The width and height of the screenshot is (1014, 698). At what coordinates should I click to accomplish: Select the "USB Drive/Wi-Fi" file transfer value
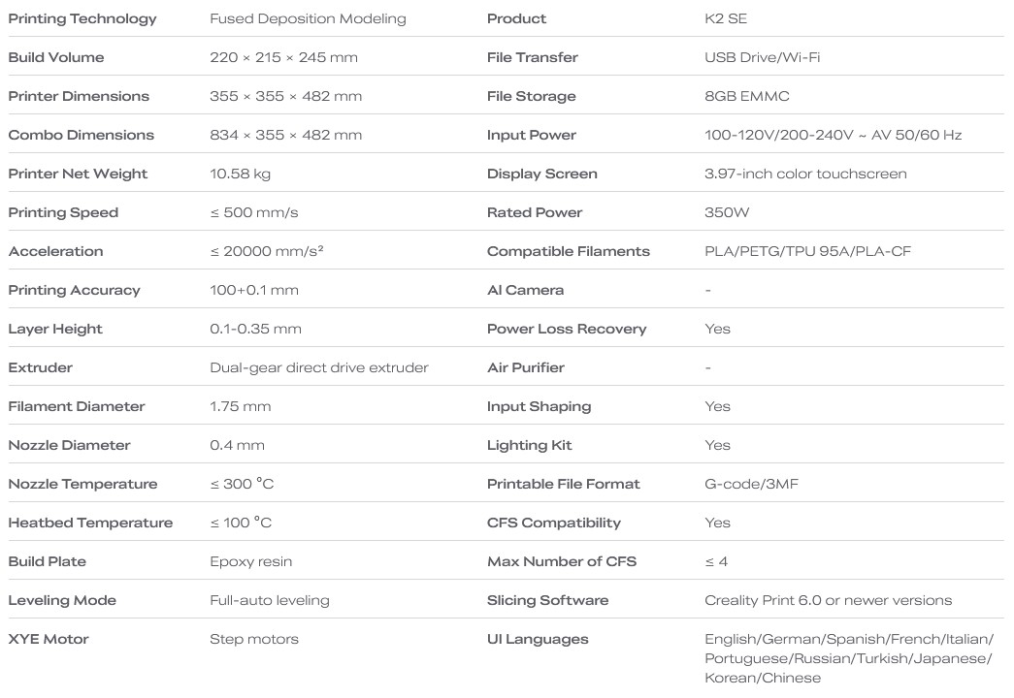[762, 57]
